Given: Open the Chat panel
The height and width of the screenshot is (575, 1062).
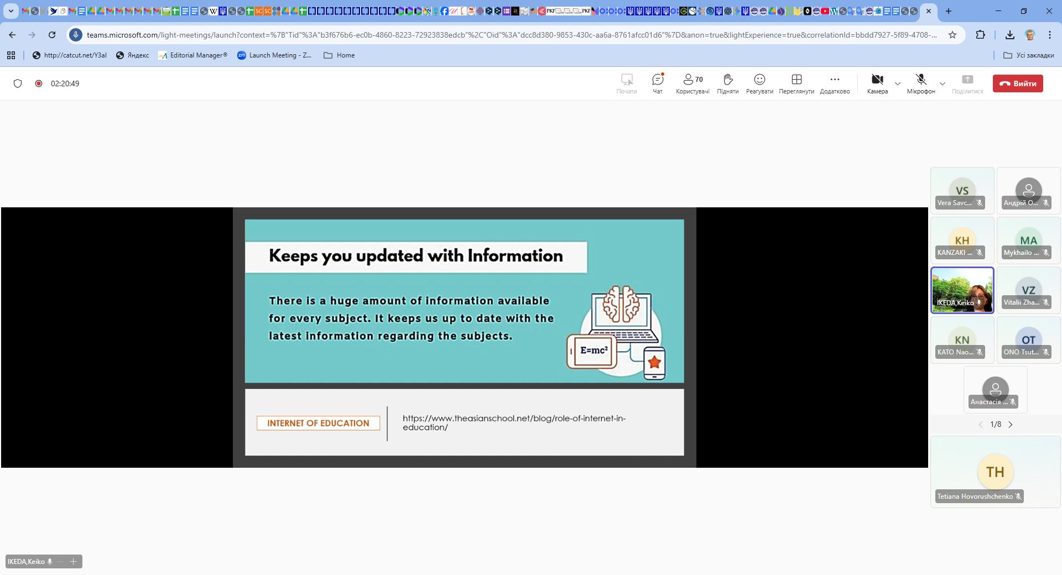Looking at the screenshot, I should click(657, 83).
